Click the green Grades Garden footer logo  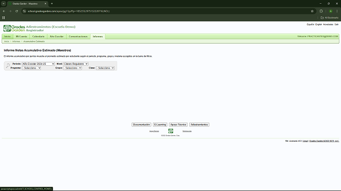(170, 131)
